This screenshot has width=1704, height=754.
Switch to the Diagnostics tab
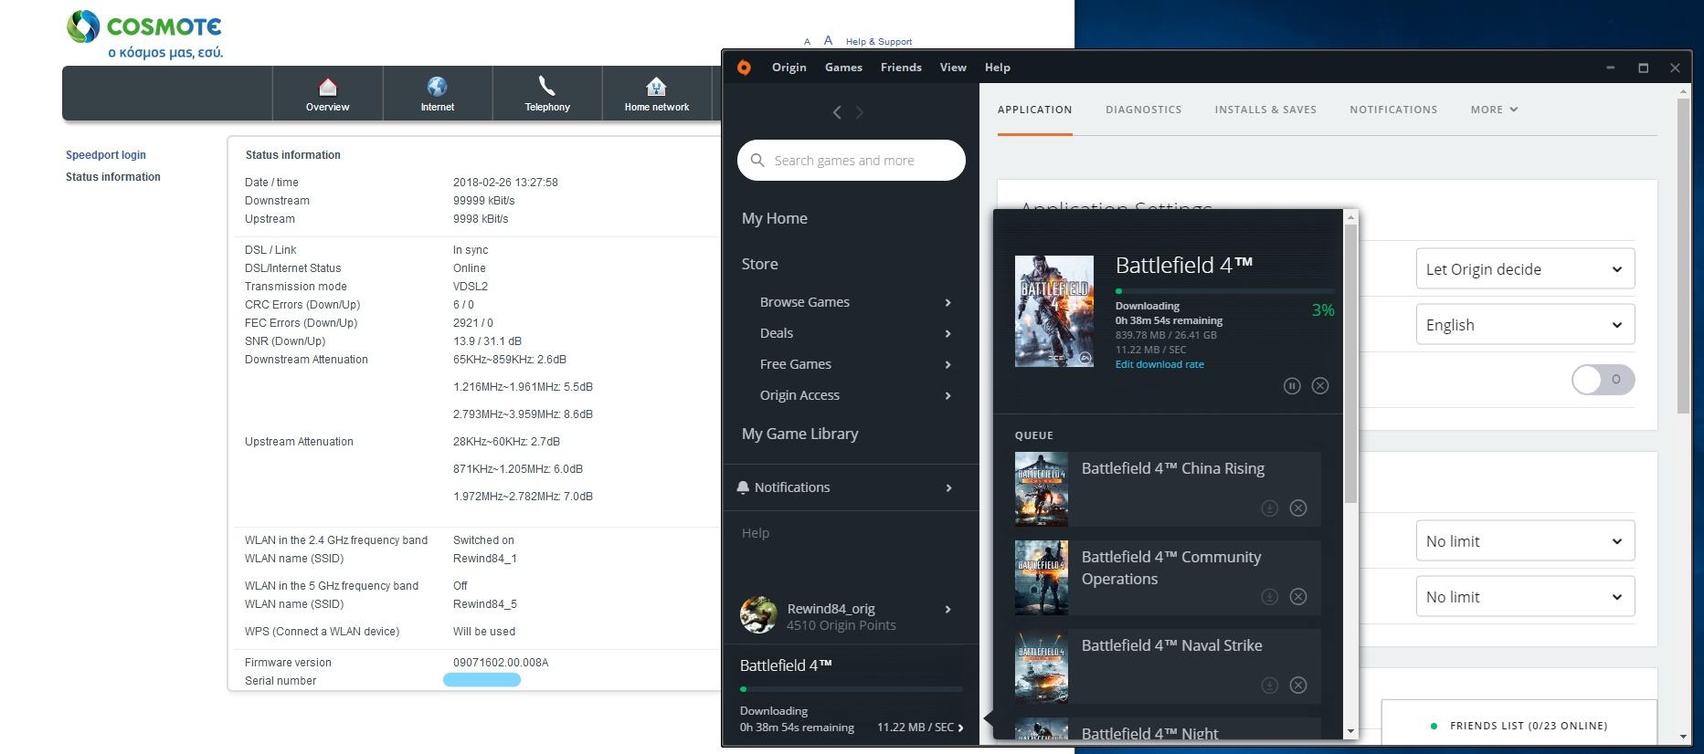tap(1143, 110)
